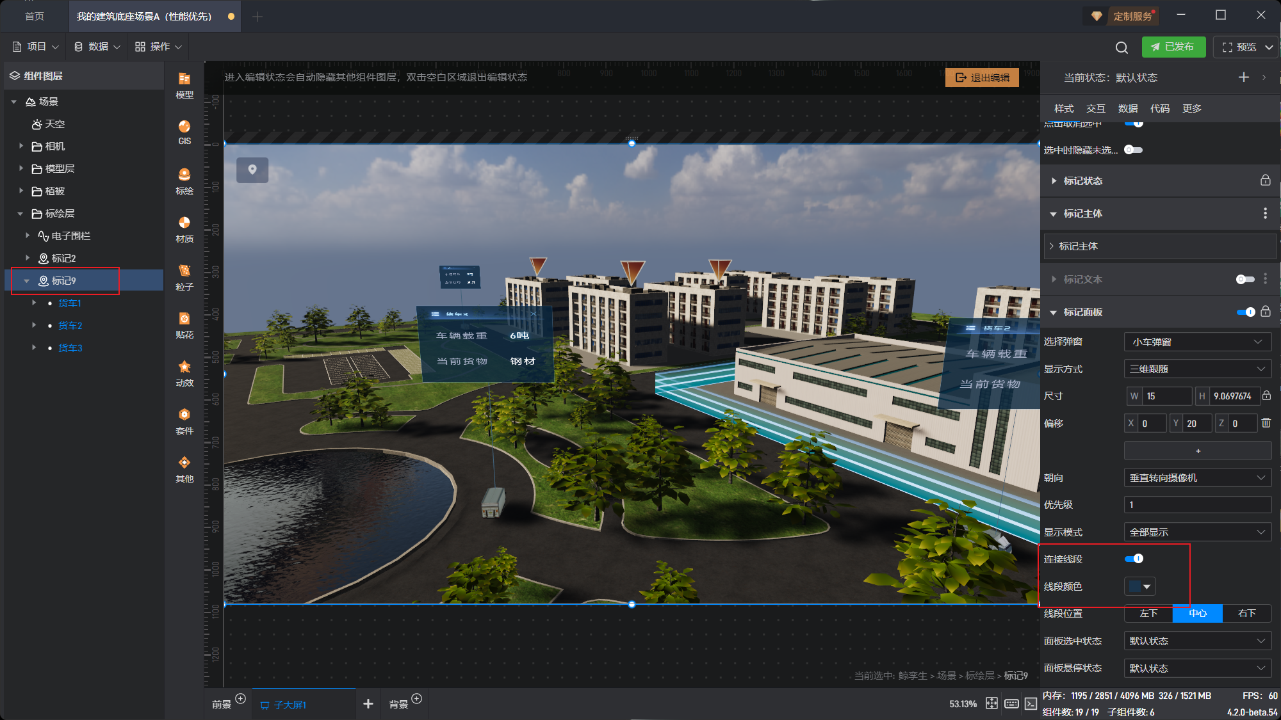Click the search magnifier icon

tap(1122, 47)
